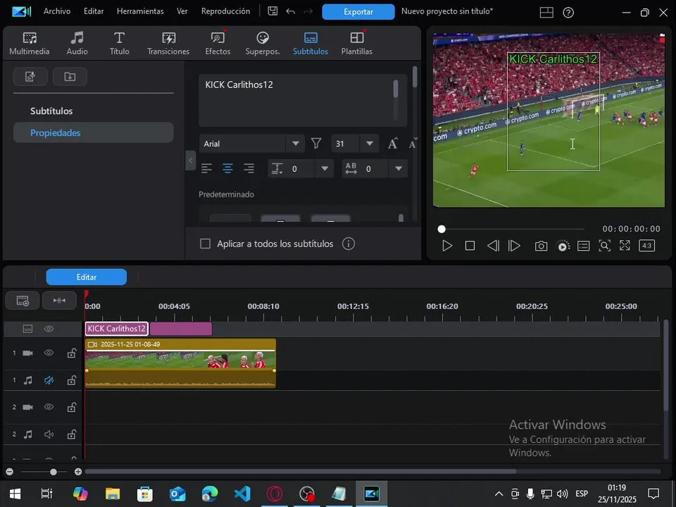The image size is (676, 507).
Task: Click the render preview icon
Action: tap(563, 246)
